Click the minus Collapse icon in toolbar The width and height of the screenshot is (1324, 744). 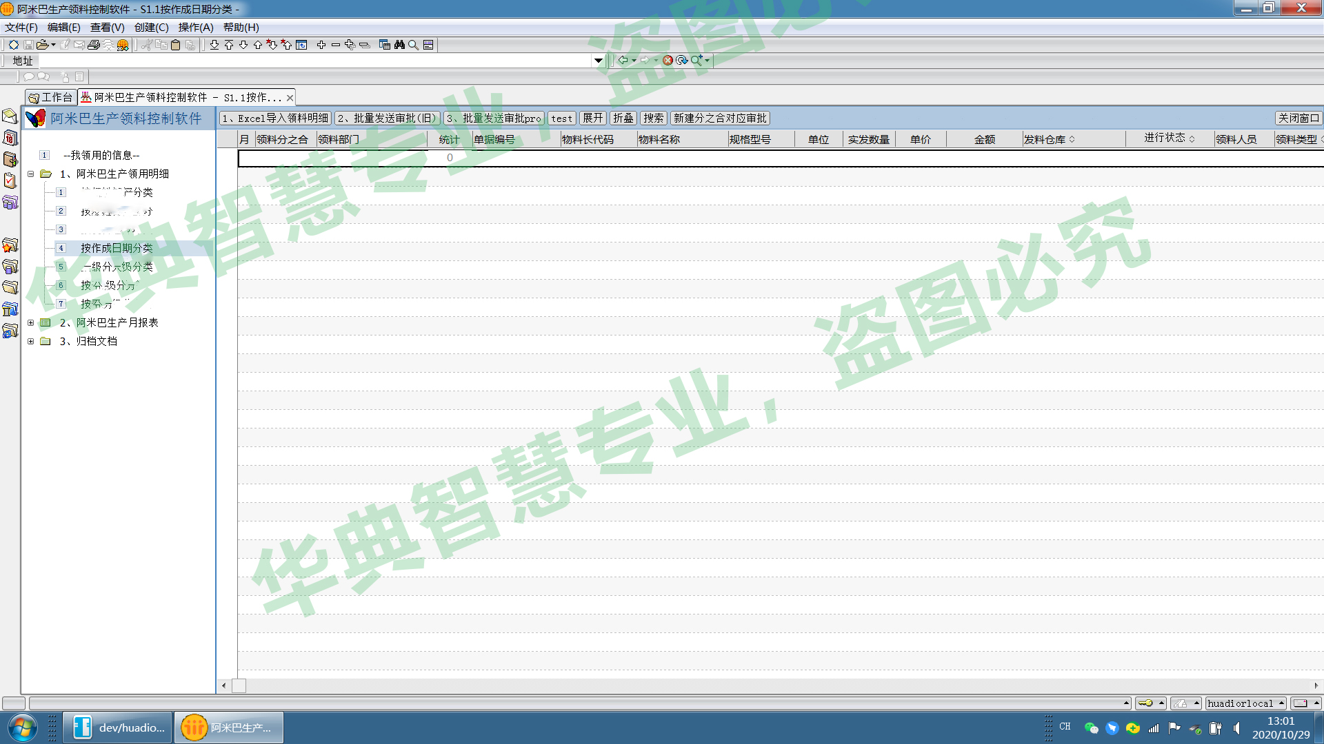336,45
